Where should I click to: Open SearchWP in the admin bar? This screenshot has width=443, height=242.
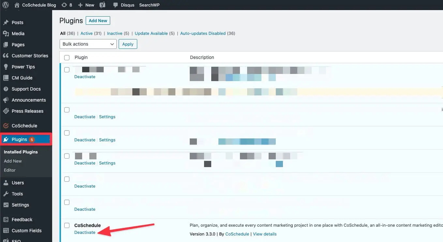149,5
